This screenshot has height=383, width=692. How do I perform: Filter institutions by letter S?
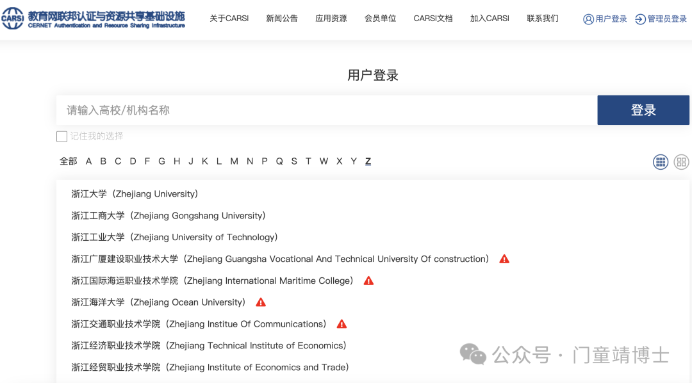pos(294,161)
